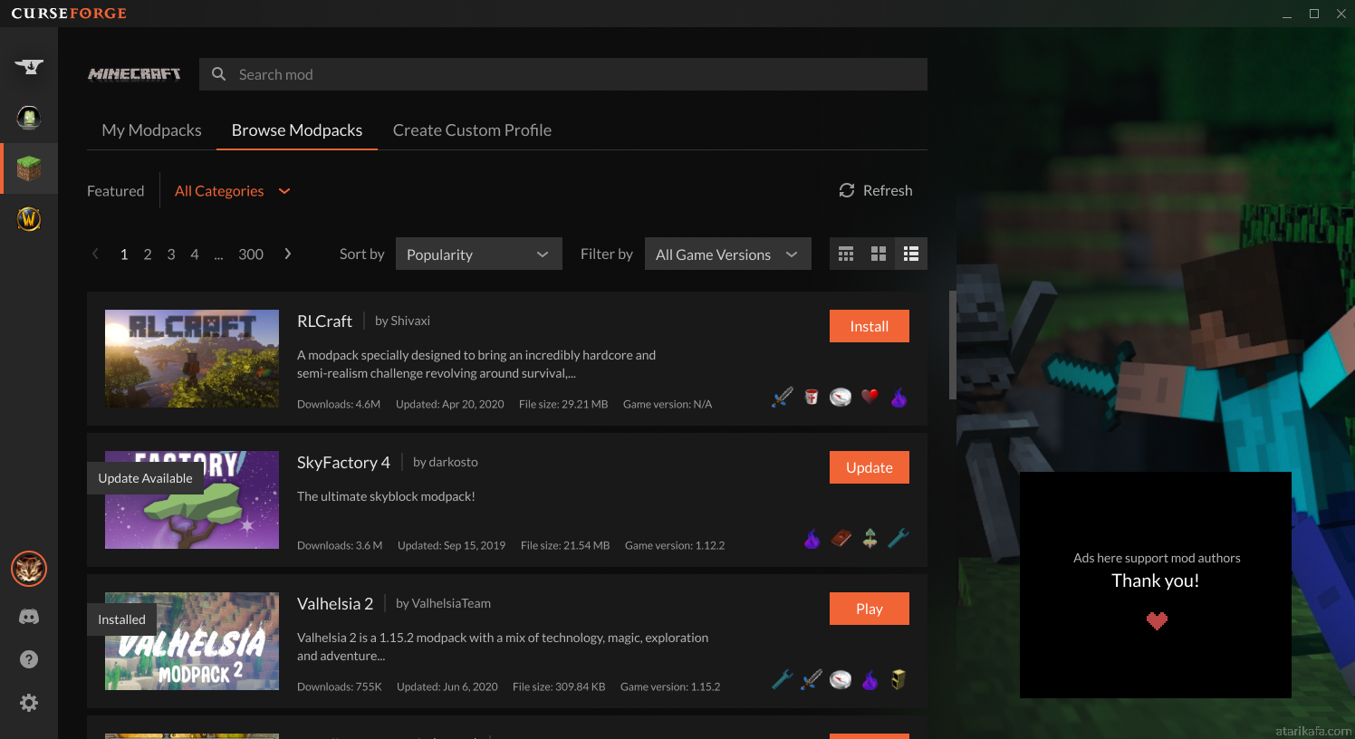The width and height of the screenshot is (1355, 739).
Task: Open the CurseForge anvil home icon
Action: 29,66
